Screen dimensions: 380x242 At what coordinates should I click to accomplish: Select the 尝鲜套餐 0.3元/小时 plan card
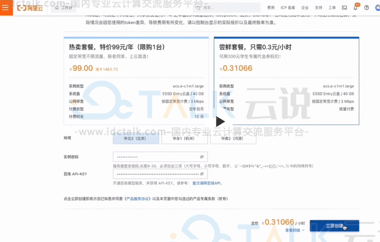tap(286, 81)
